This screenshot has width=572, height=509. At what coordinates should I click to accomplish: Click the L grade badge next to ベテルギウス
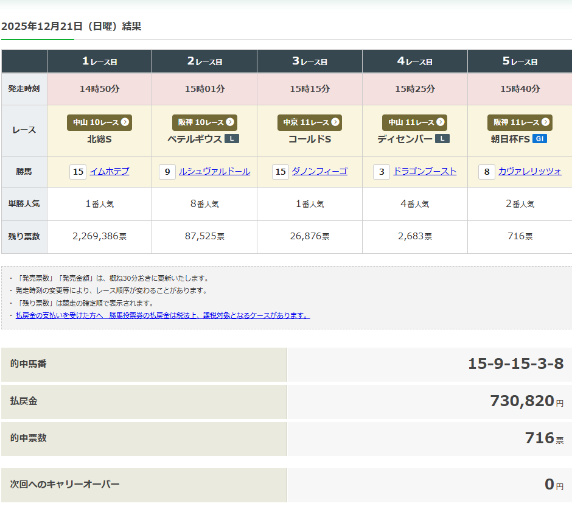tap(232, 139)
